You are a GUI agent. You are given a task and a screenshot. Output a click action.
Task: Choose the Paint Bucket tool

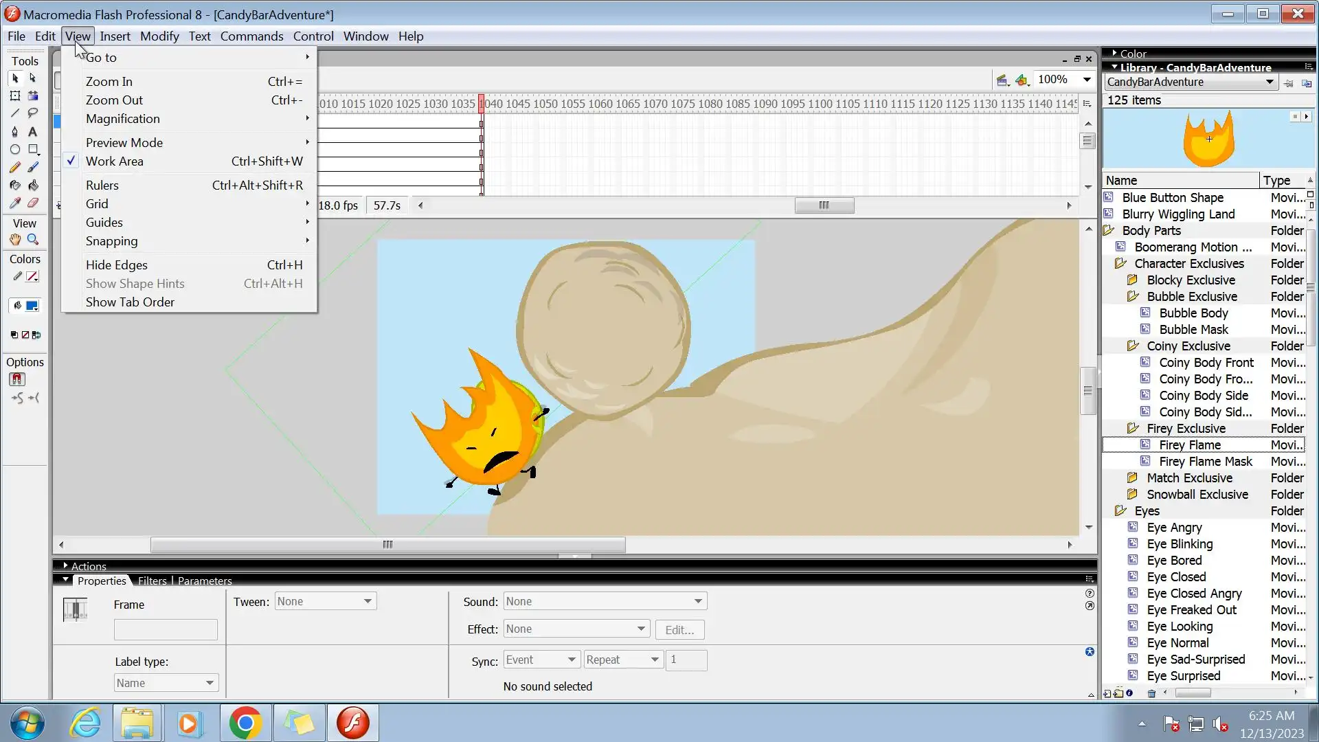pos(32,185)
